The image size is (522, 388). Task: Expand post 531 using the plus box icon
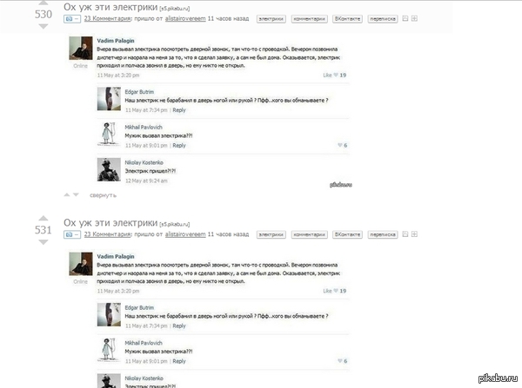(414, 234)
